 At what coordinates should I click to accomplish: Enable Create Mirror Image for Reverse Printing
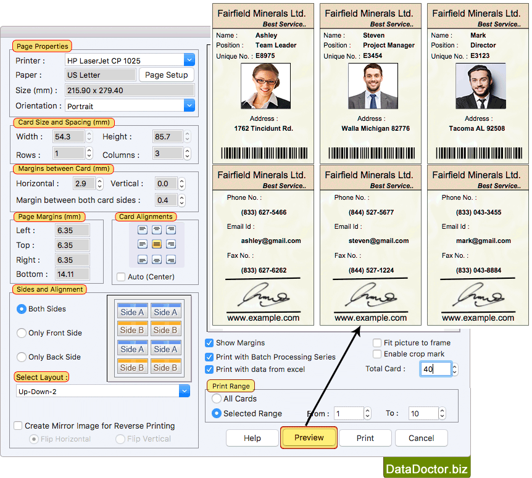pos(18,426)
